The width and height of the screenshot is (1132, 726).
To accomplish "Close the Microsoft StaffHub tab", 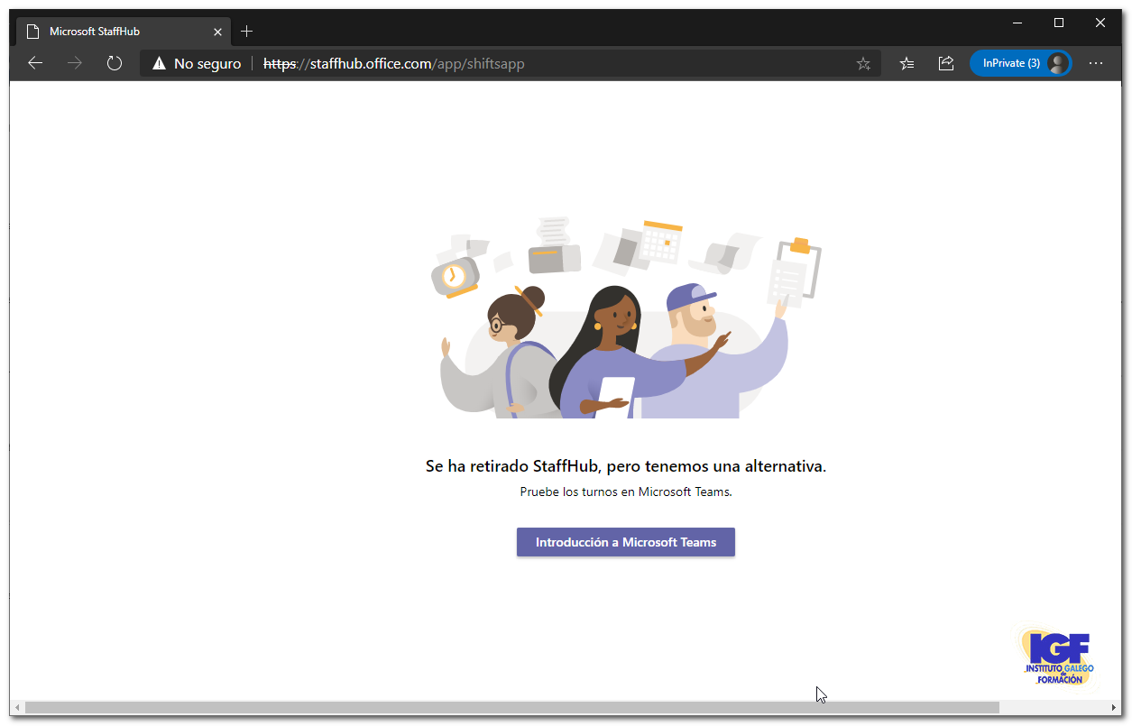I will [x=217, y=32].
